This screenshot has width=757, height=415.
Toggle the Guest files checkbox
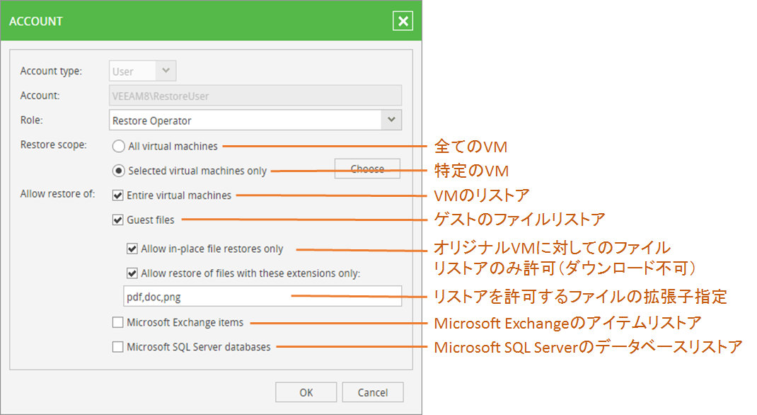(117, 220)
